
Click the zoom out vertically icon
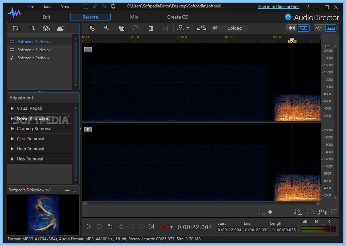(x=311, y=212)
